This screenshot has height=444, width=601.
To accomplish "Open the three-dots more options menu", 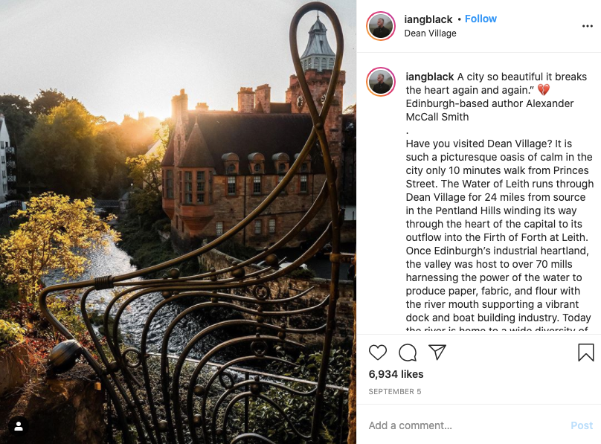I will coord(587,26).
